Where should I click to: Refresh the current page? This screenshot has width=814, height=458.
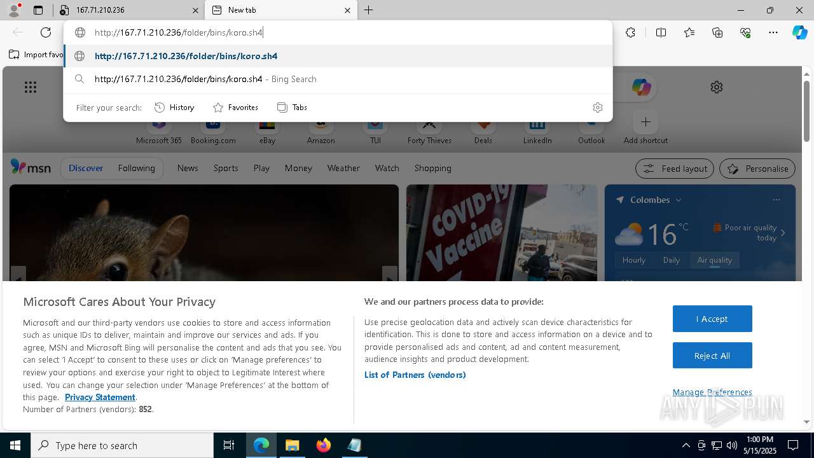[x=46, y=32]
